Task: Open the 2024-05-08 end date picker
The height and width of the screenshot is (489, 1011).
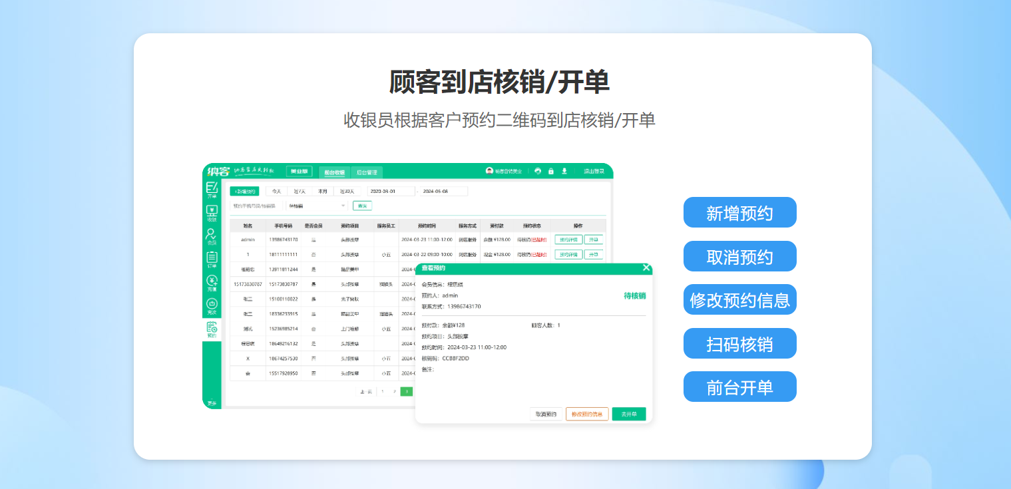Action: coord(443,190)
